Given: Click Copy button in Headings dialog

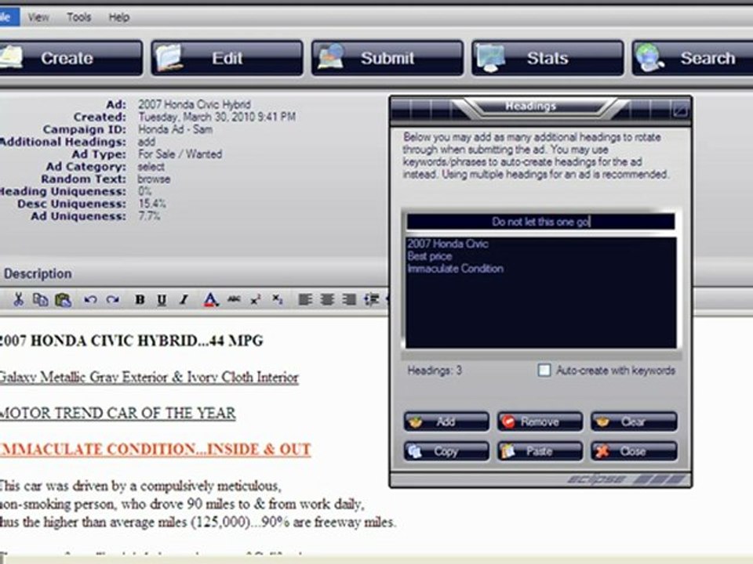Looking at the screenshot, I should pyautogui.click(x=446, y=451).
